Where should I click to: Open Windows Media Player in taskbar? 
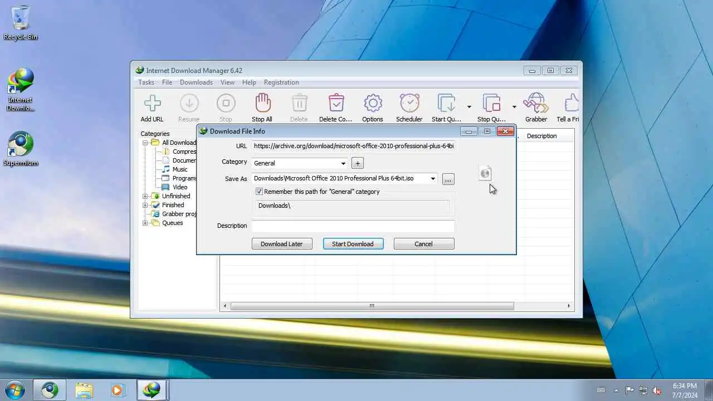[x=117, y=390]
